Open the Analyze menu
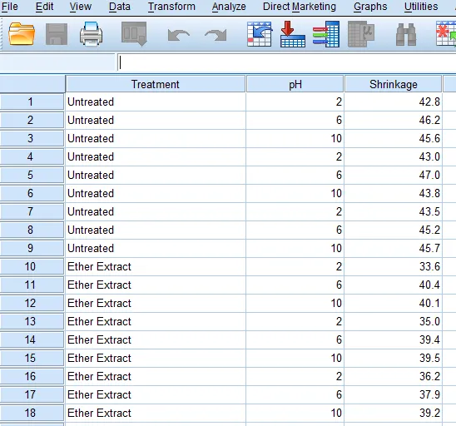Image resolution: width=456 pixels, height=426 pixels. point(229,7)
